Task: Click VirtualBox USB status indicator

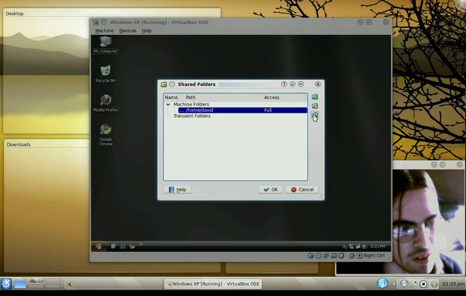Action: coord(341,255)
